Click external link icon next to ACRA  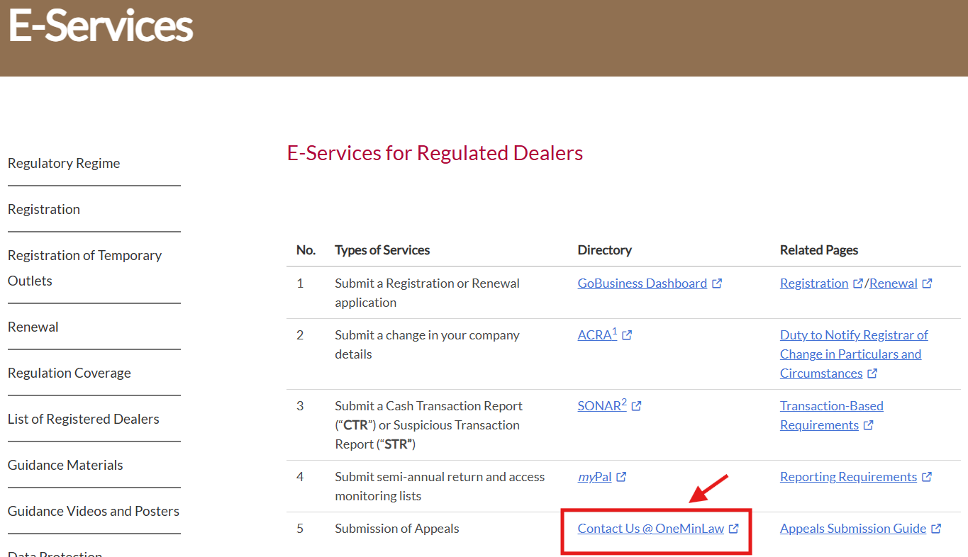tap(627, 335)
